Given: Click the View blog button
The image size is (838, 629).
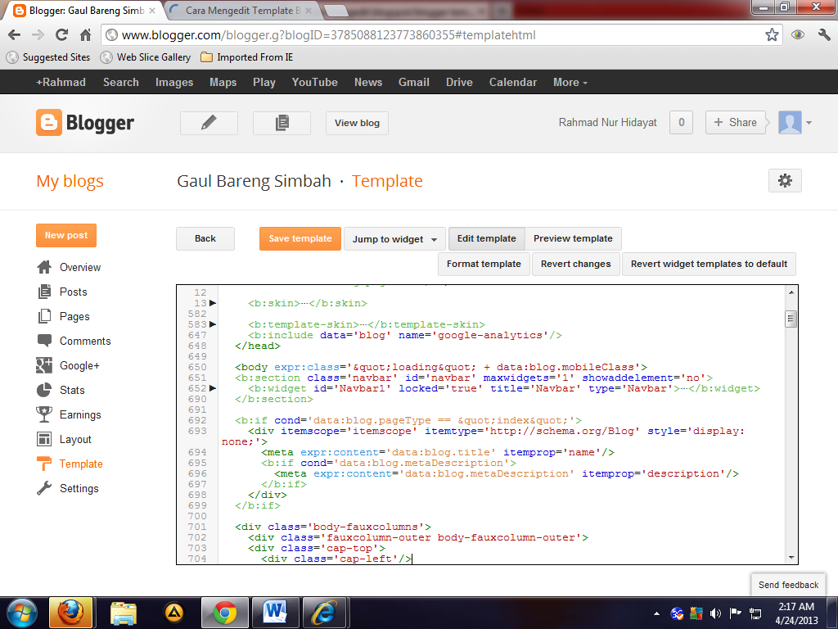Looking at the screenshot, I should point(357,123).
